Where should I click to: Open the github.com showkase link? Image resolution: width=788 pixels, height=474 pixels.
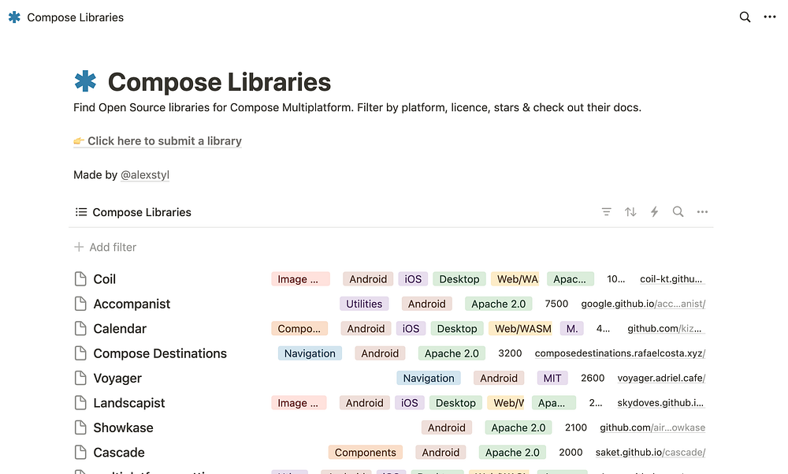coord(652,427)
